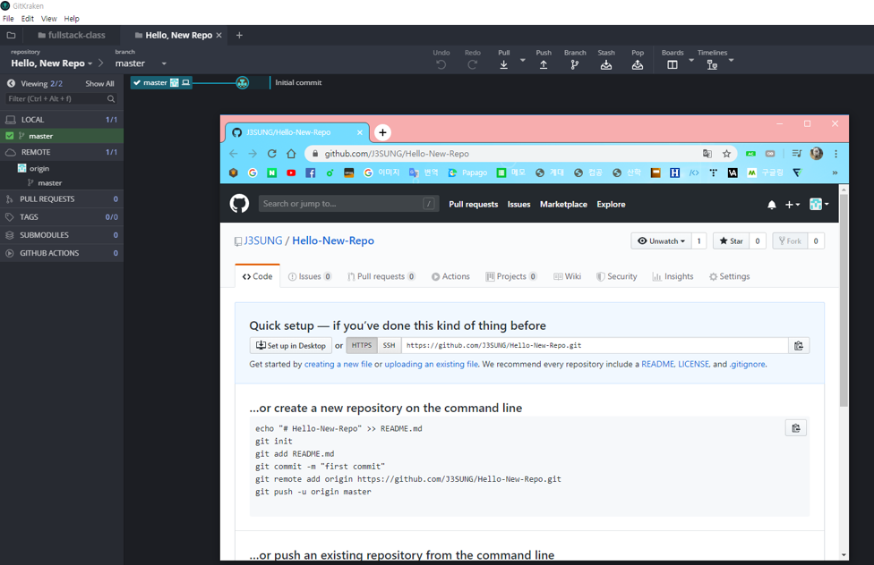Viewport: 874px width, 565px height.
Task: Copy the repository URL with clipboard icon
Action: [798, 346]
